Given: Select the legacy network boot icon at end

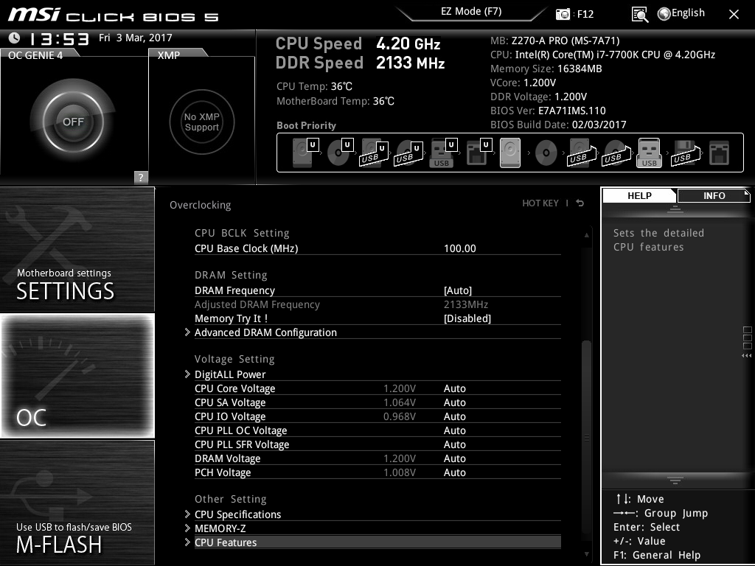Looking at the screenshot, I should (x=720, y=153).
